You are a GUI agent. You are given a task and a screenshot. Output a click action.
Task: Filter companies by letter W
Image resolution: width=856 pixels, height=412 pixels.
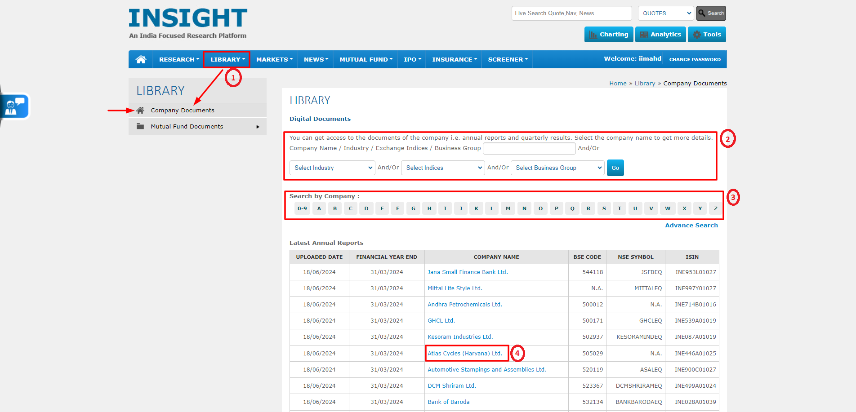668,208
